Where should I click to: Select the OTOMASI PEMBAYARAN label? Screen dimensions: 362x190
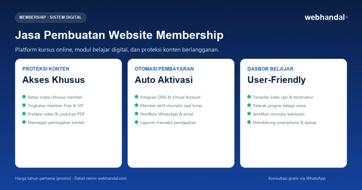[164, 69]
